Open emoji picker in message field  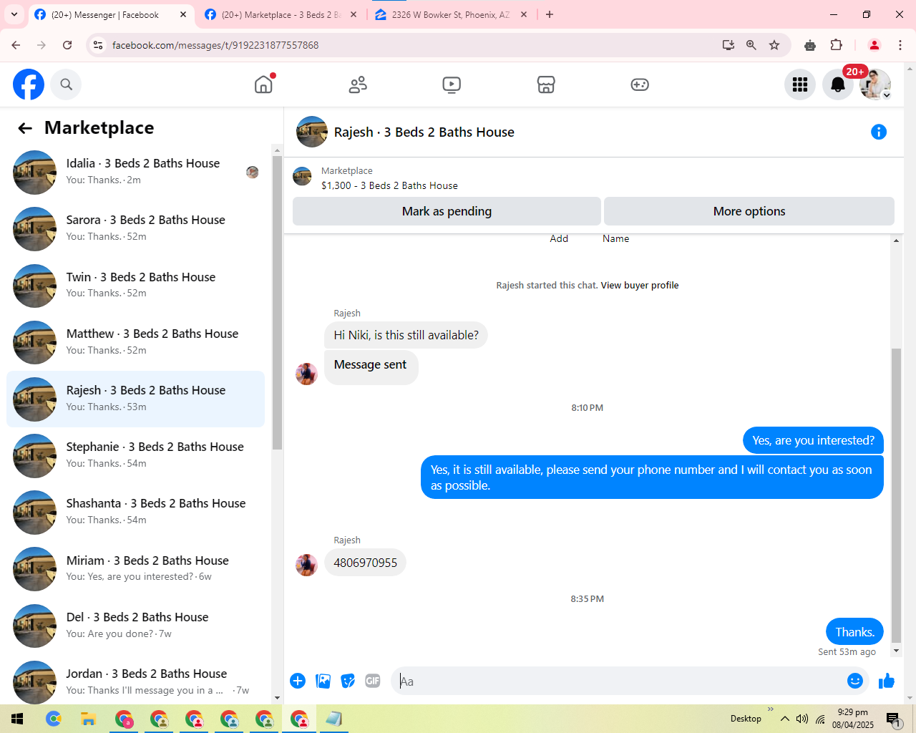(x=855, y=681)
